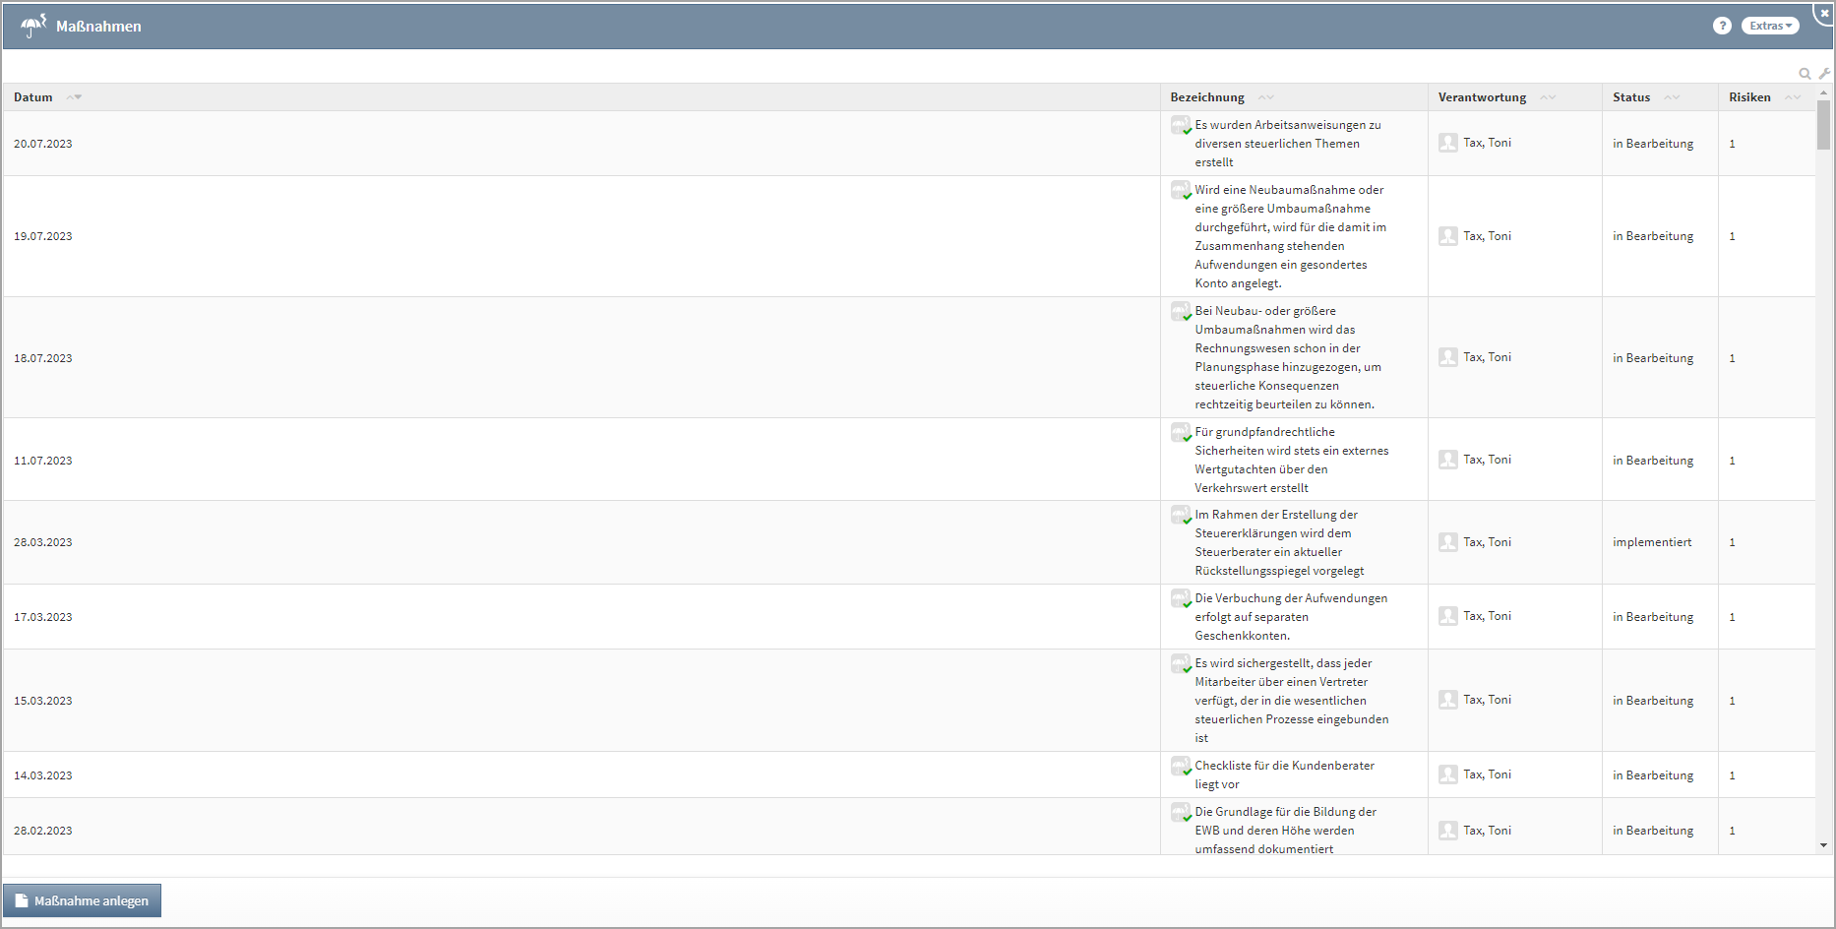Click measure icon for grundpfandrechtliche Sicherheiten entry

[1181, 432]
